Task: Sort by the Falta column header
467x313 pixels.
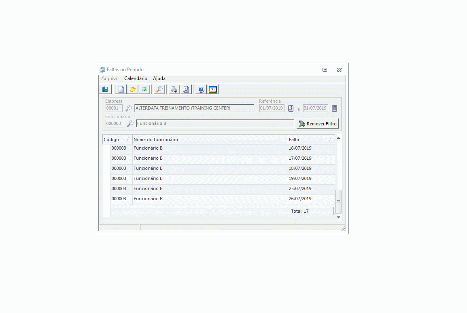Action: click(x=311, y=140)
